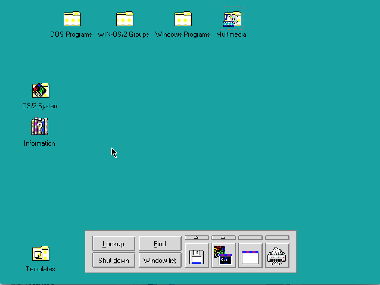Show the Window list
Viewport: 380px width, 285px height.
point(160,260)
